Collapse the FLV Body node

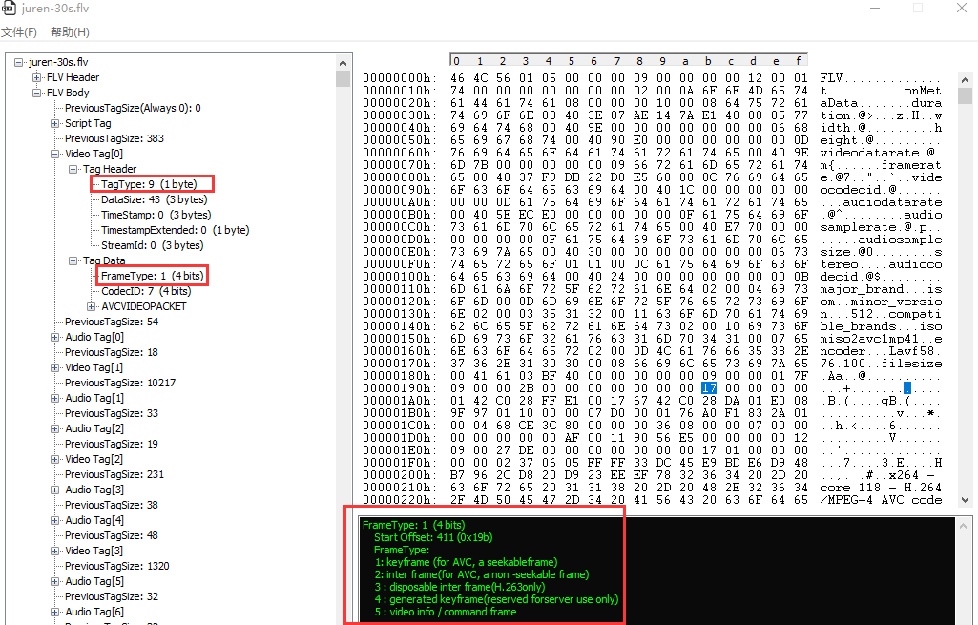[x=37, y=93]
